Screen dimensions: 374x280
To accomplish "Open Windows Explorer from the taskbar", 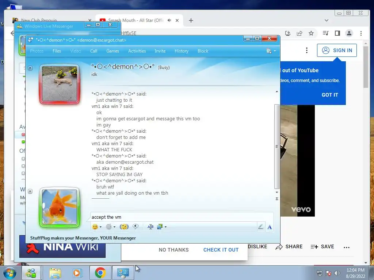I will pos(55,273).
